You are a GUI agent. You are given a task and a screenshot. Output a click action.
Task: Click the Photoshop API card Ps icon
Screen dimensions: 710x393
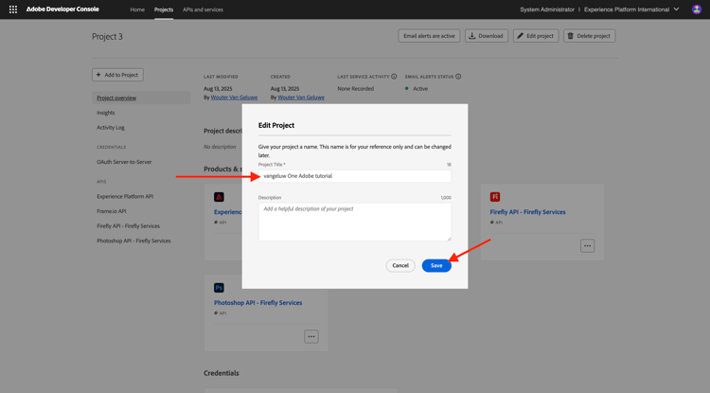point(219,288)
